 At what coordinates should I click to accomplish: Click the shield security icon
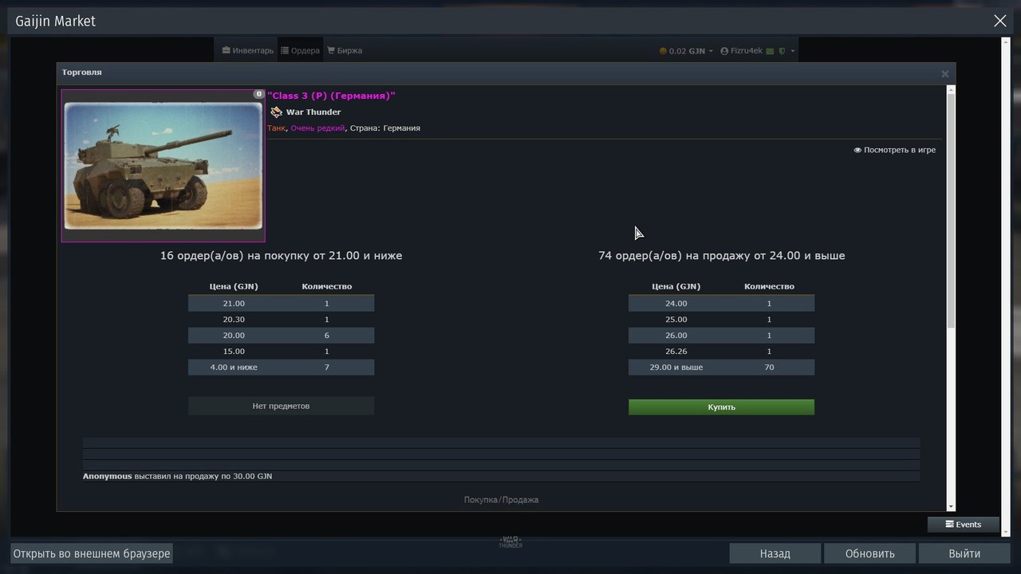(782, 51)
